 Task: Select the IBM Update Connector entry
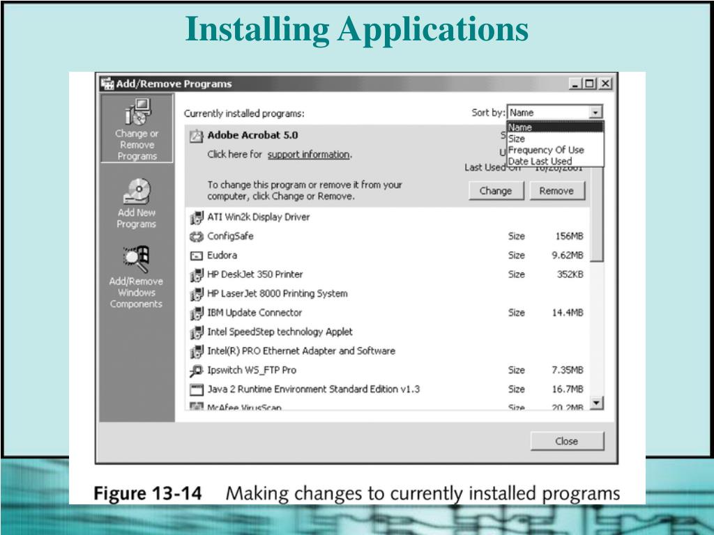point(388,313)
